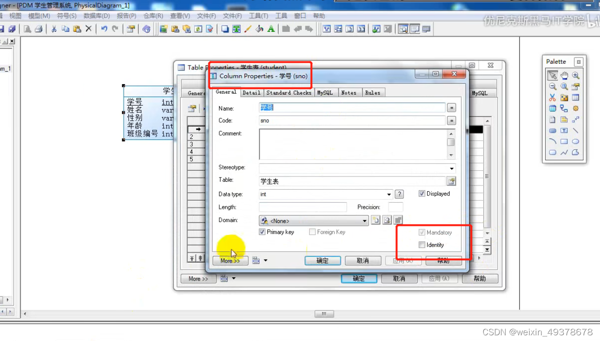This screenshot has height=341, width=600.
Task: Select the Text tool in Palette
Action: click(x=564, y=130)
